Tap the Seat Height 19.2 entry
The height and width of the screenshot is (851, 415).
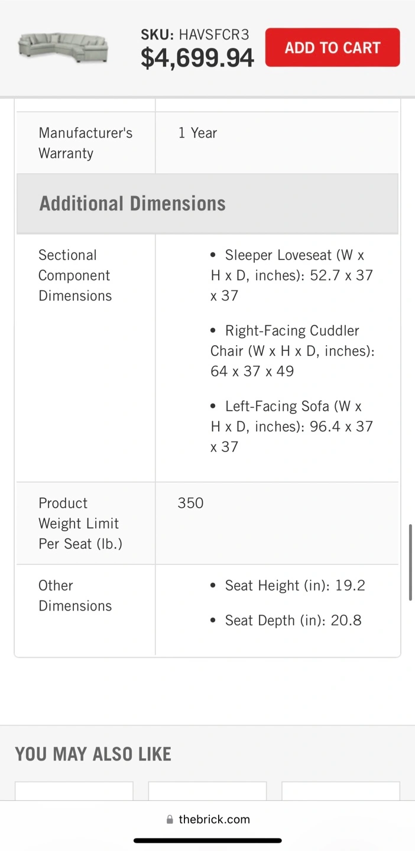pyautogui.click(x=288, y=586)
